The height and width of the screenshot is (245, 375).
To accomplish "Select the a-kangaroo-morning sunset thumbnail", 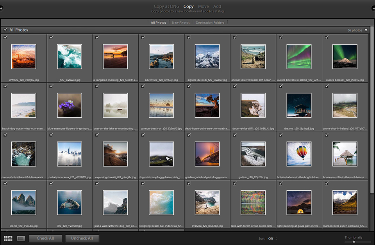I will (116, 57).
